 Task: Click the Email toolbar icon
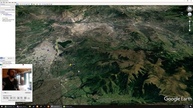coord(43,4)
